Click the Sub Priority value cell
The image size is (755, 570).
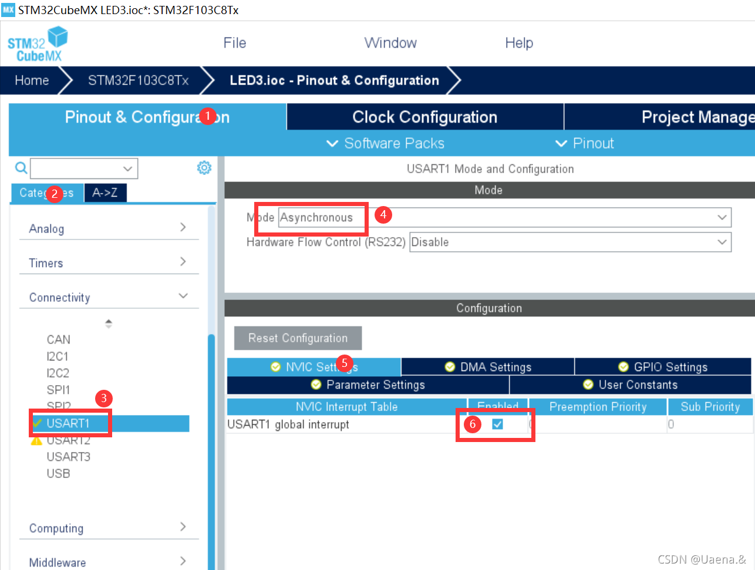pos(710,424)
